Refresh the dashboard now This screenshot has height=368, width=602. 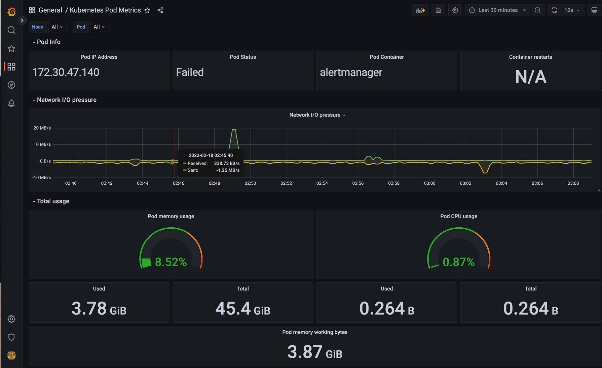click(554, 10)
